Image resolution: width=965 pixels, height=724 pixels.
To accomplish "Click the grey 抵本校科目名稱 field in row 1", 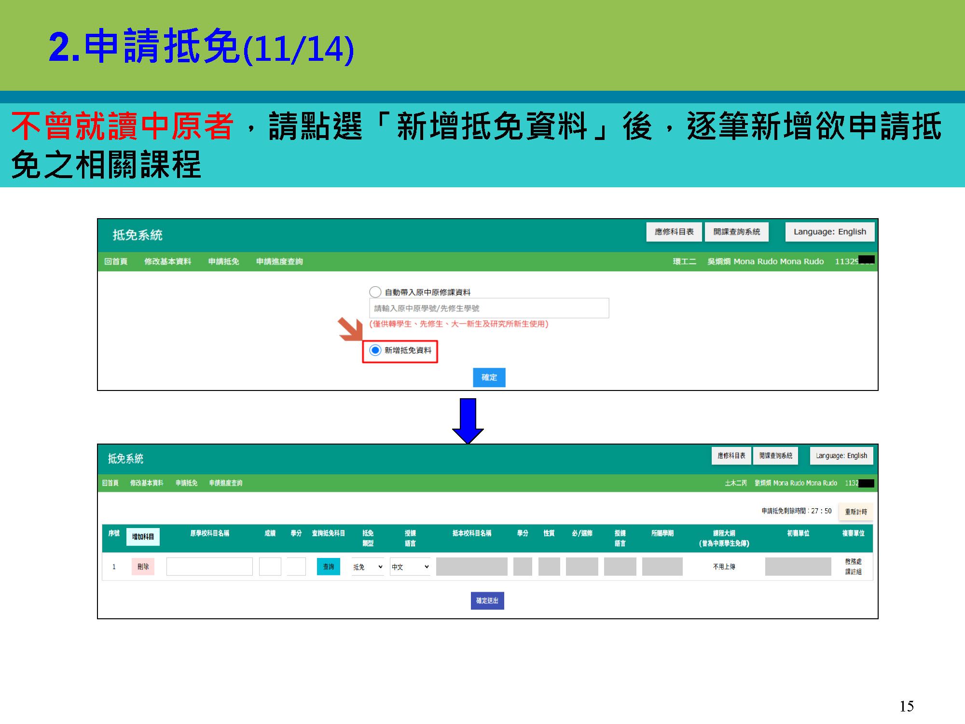I will pos(472,567).
